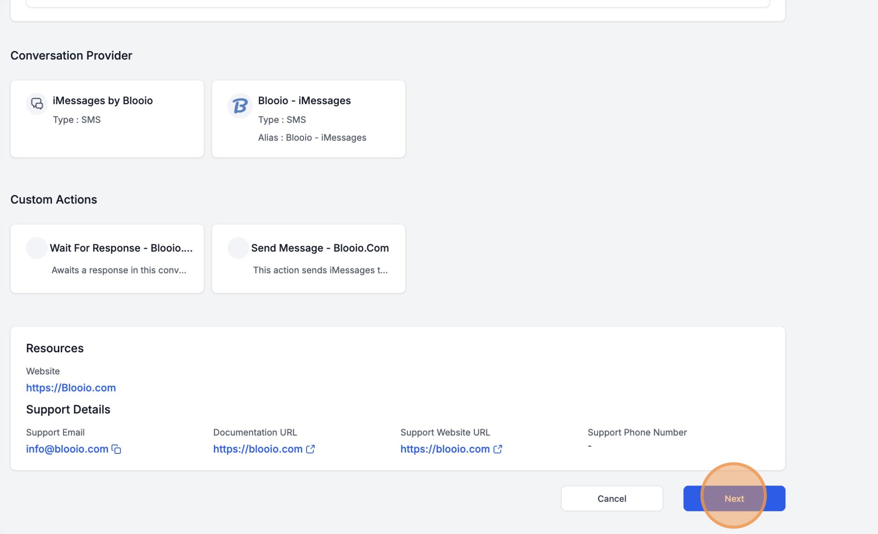Click the Website label under Resources

[43, 371]
